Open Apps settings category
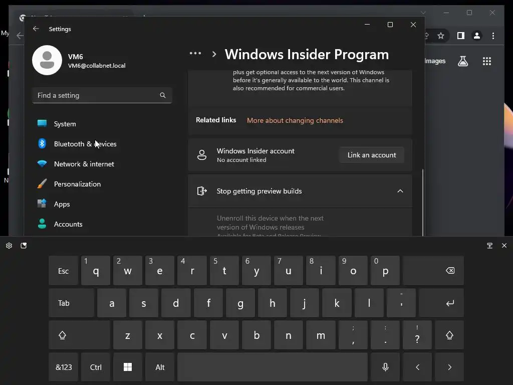 click(x=102, y=204)
